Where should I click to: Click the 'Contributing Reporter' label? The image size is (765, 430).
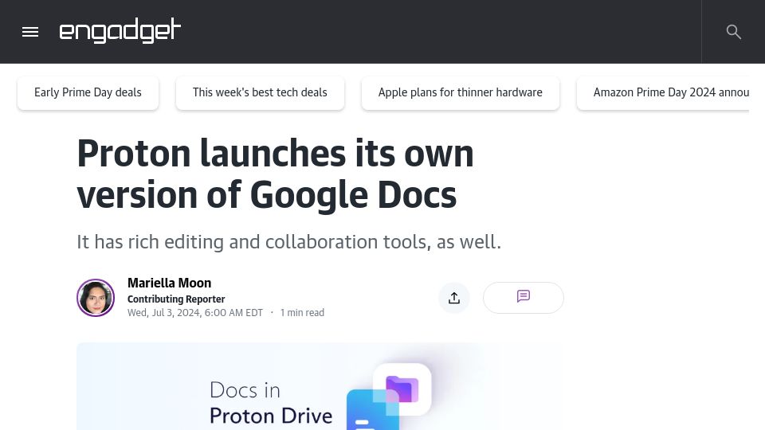(x=176, y=299)
